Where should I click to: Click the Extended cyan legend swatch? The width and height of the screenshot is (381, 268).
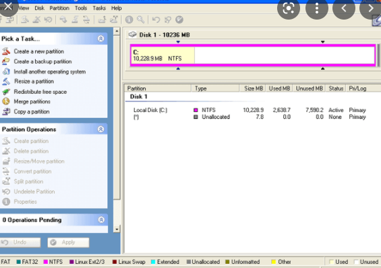[x=153, y=262]
